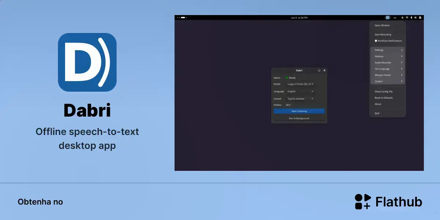The height and width of the screenshot is (220, 440).
Task: Click the Flathub logo
Action: pos(388,202)
